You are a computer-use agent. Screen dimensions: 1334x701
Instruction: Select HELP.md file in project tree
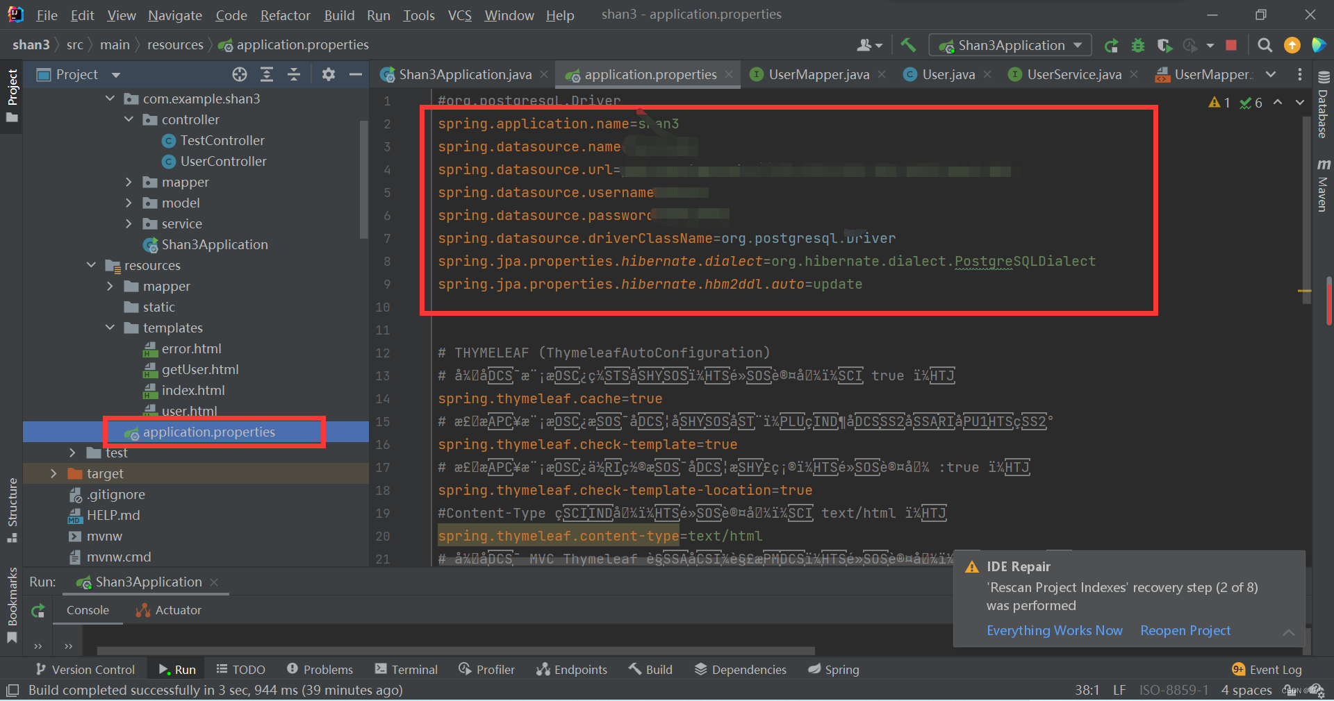click(x=104, y=515)
